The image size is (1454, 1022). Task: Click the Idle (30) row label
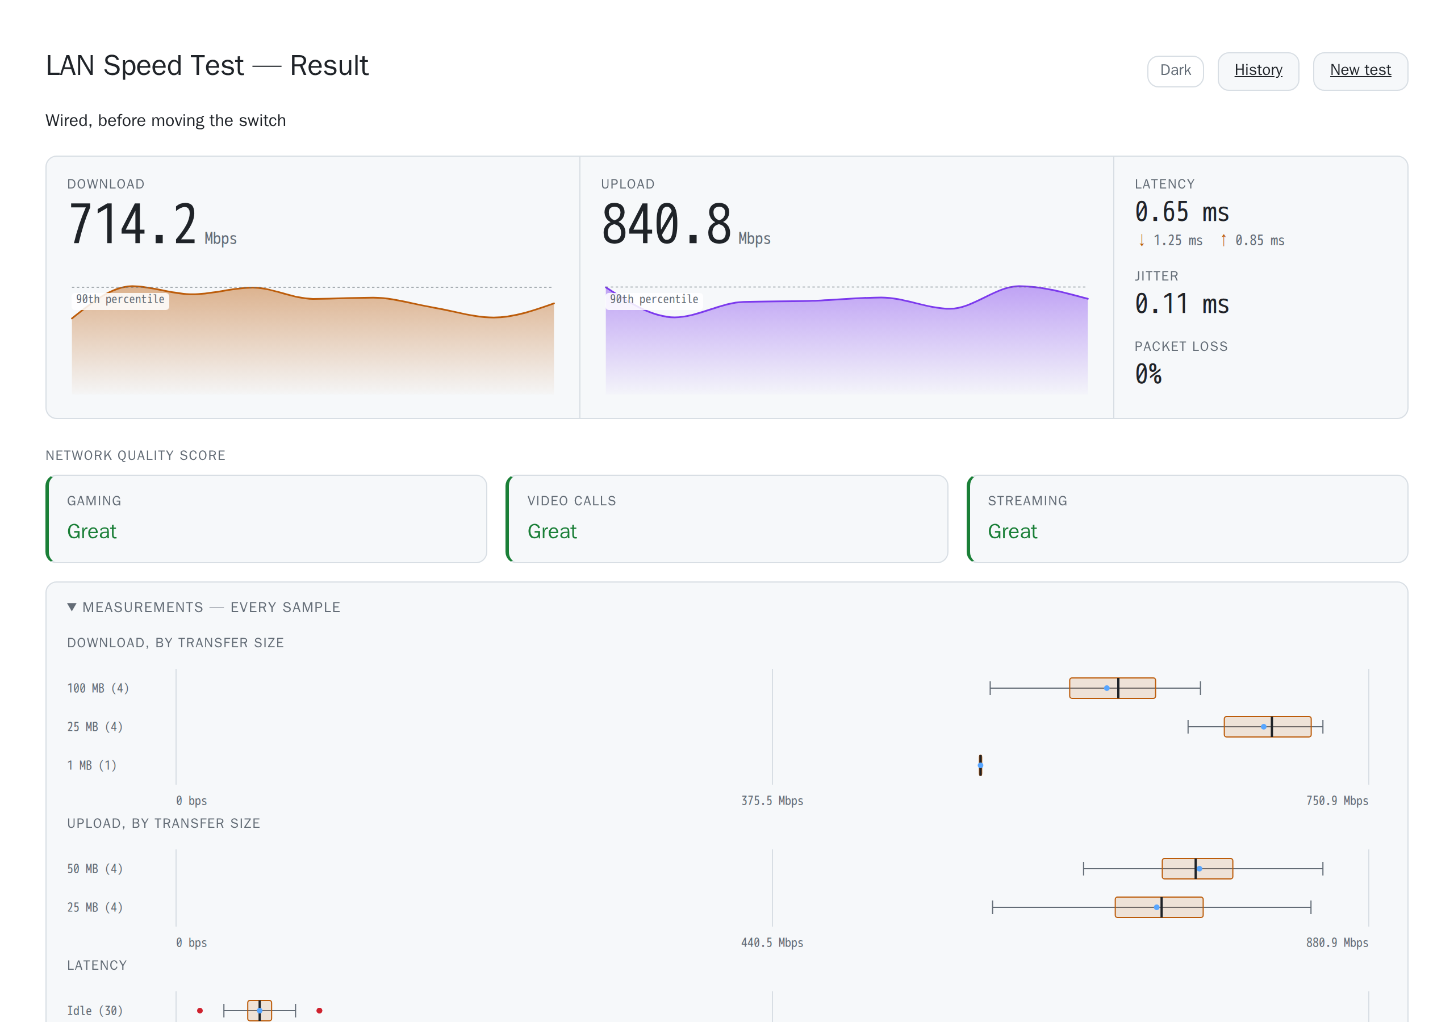tap(95, 1010)
